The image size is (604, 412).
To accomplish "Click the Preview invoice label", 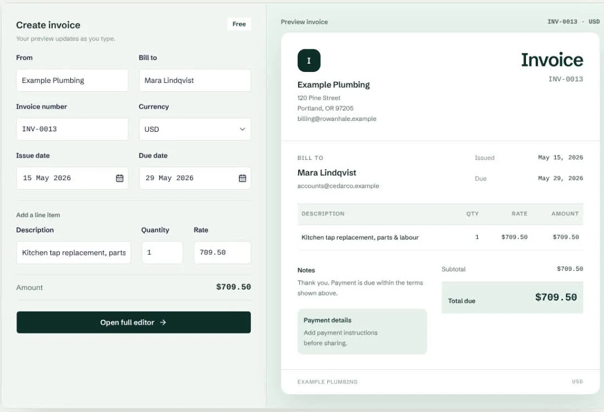I will coord(304,22).
